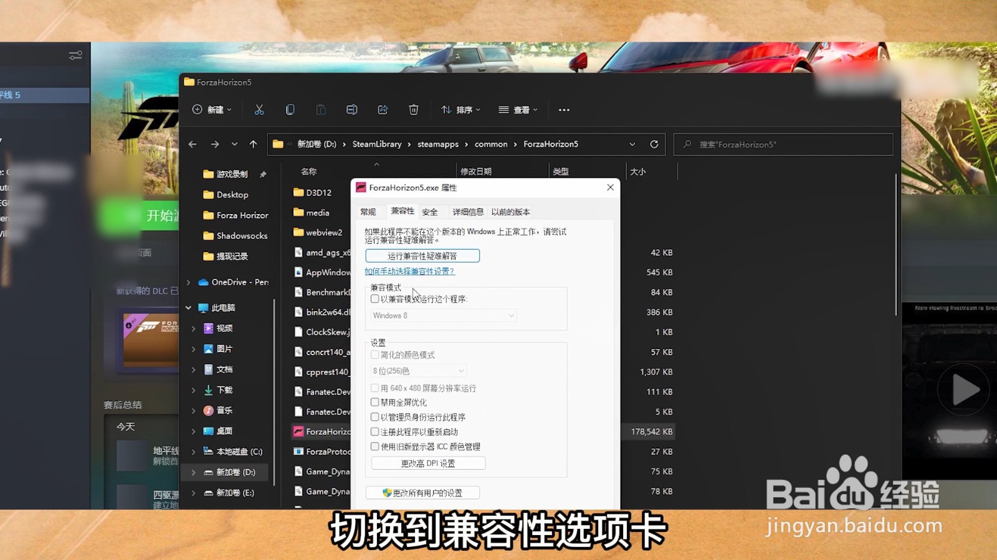Select the 本地磁盘 (C:) drive
The image size is (997, 560).
pyautogui.click(x=233, y=452)
